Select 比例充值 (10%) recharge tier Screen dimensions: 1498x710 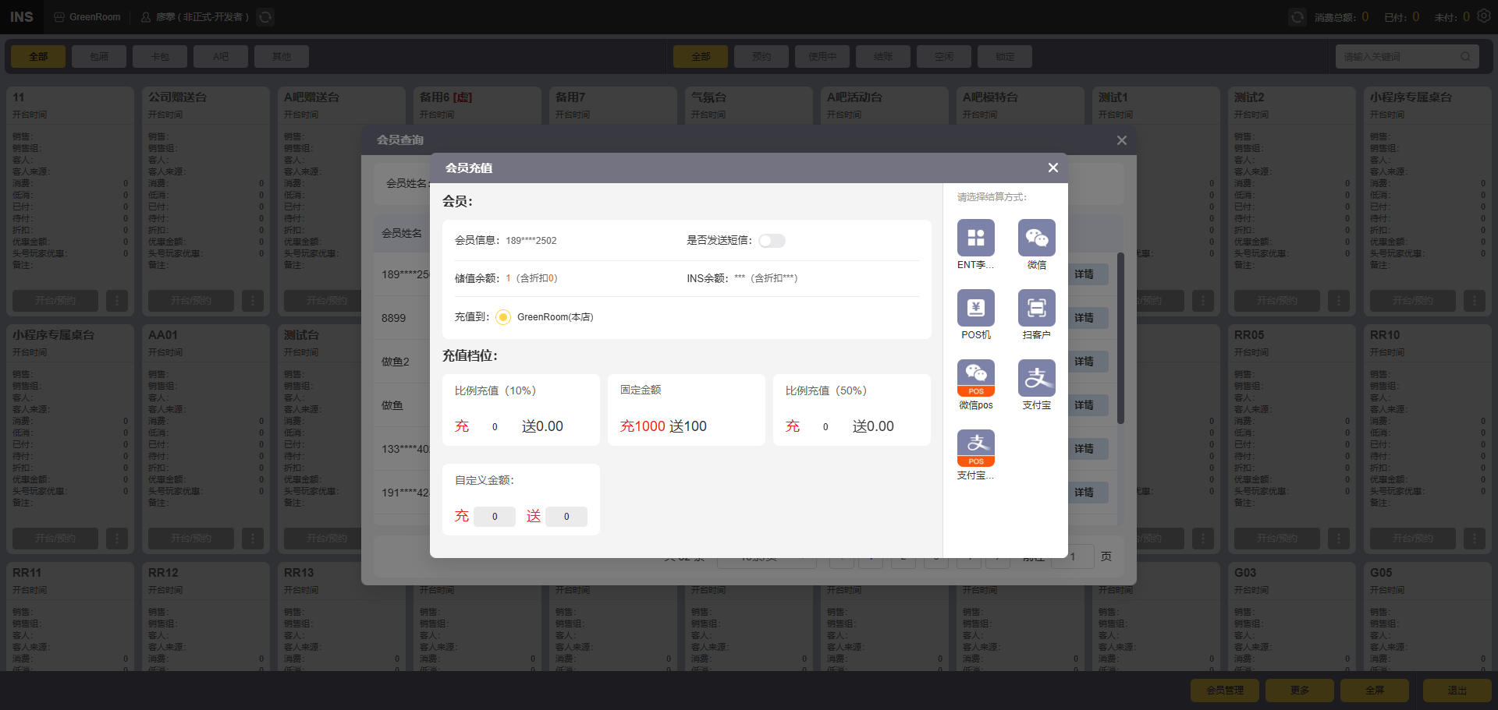point(521,410)
